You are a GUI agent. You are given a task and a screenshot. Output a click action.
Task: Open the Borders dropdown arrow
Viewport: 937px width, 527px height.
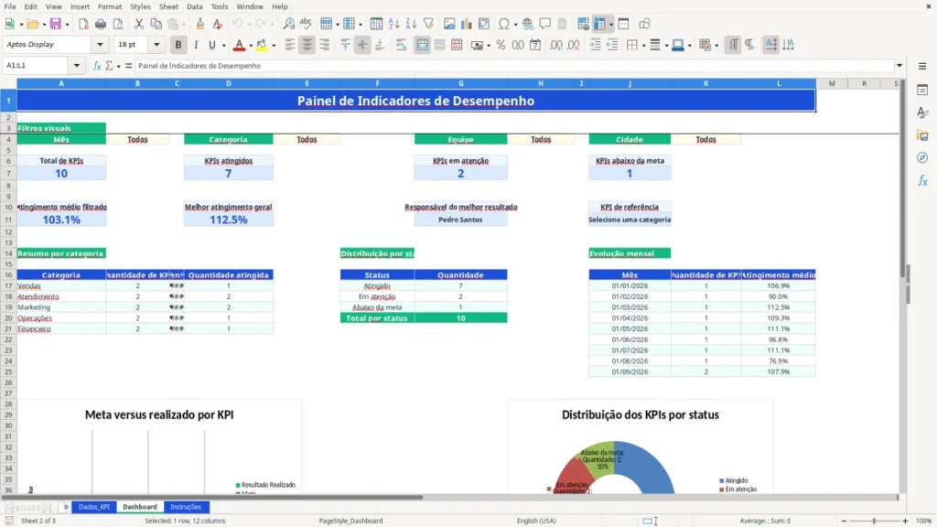coord(643,45)
